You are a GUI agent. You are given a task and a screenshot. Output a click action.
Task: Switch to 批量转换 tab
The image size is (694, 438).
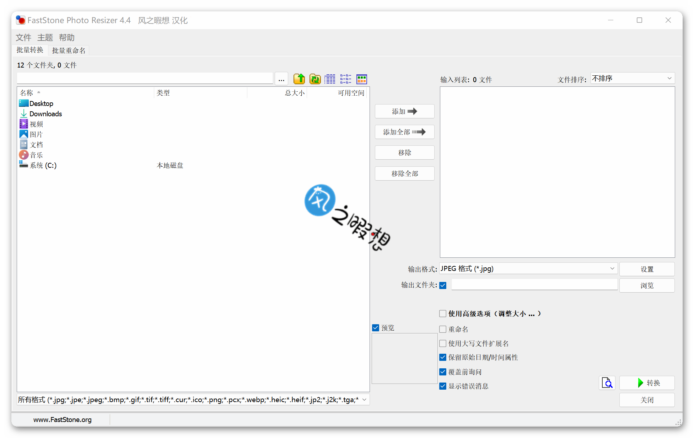(30, 50)
